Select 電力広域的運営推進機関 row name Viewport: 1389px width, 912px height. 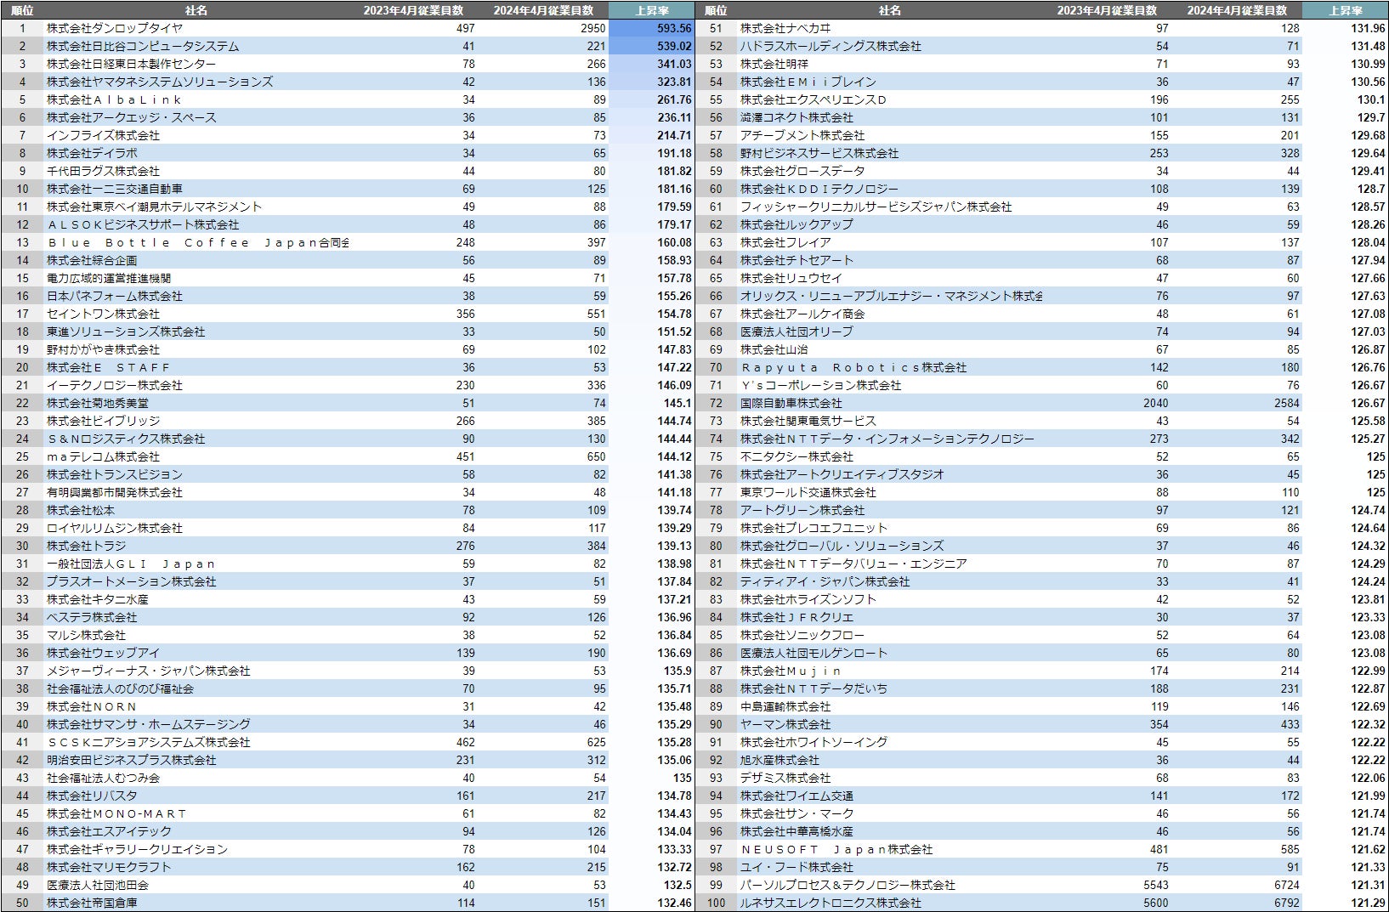tap(109, 278)
